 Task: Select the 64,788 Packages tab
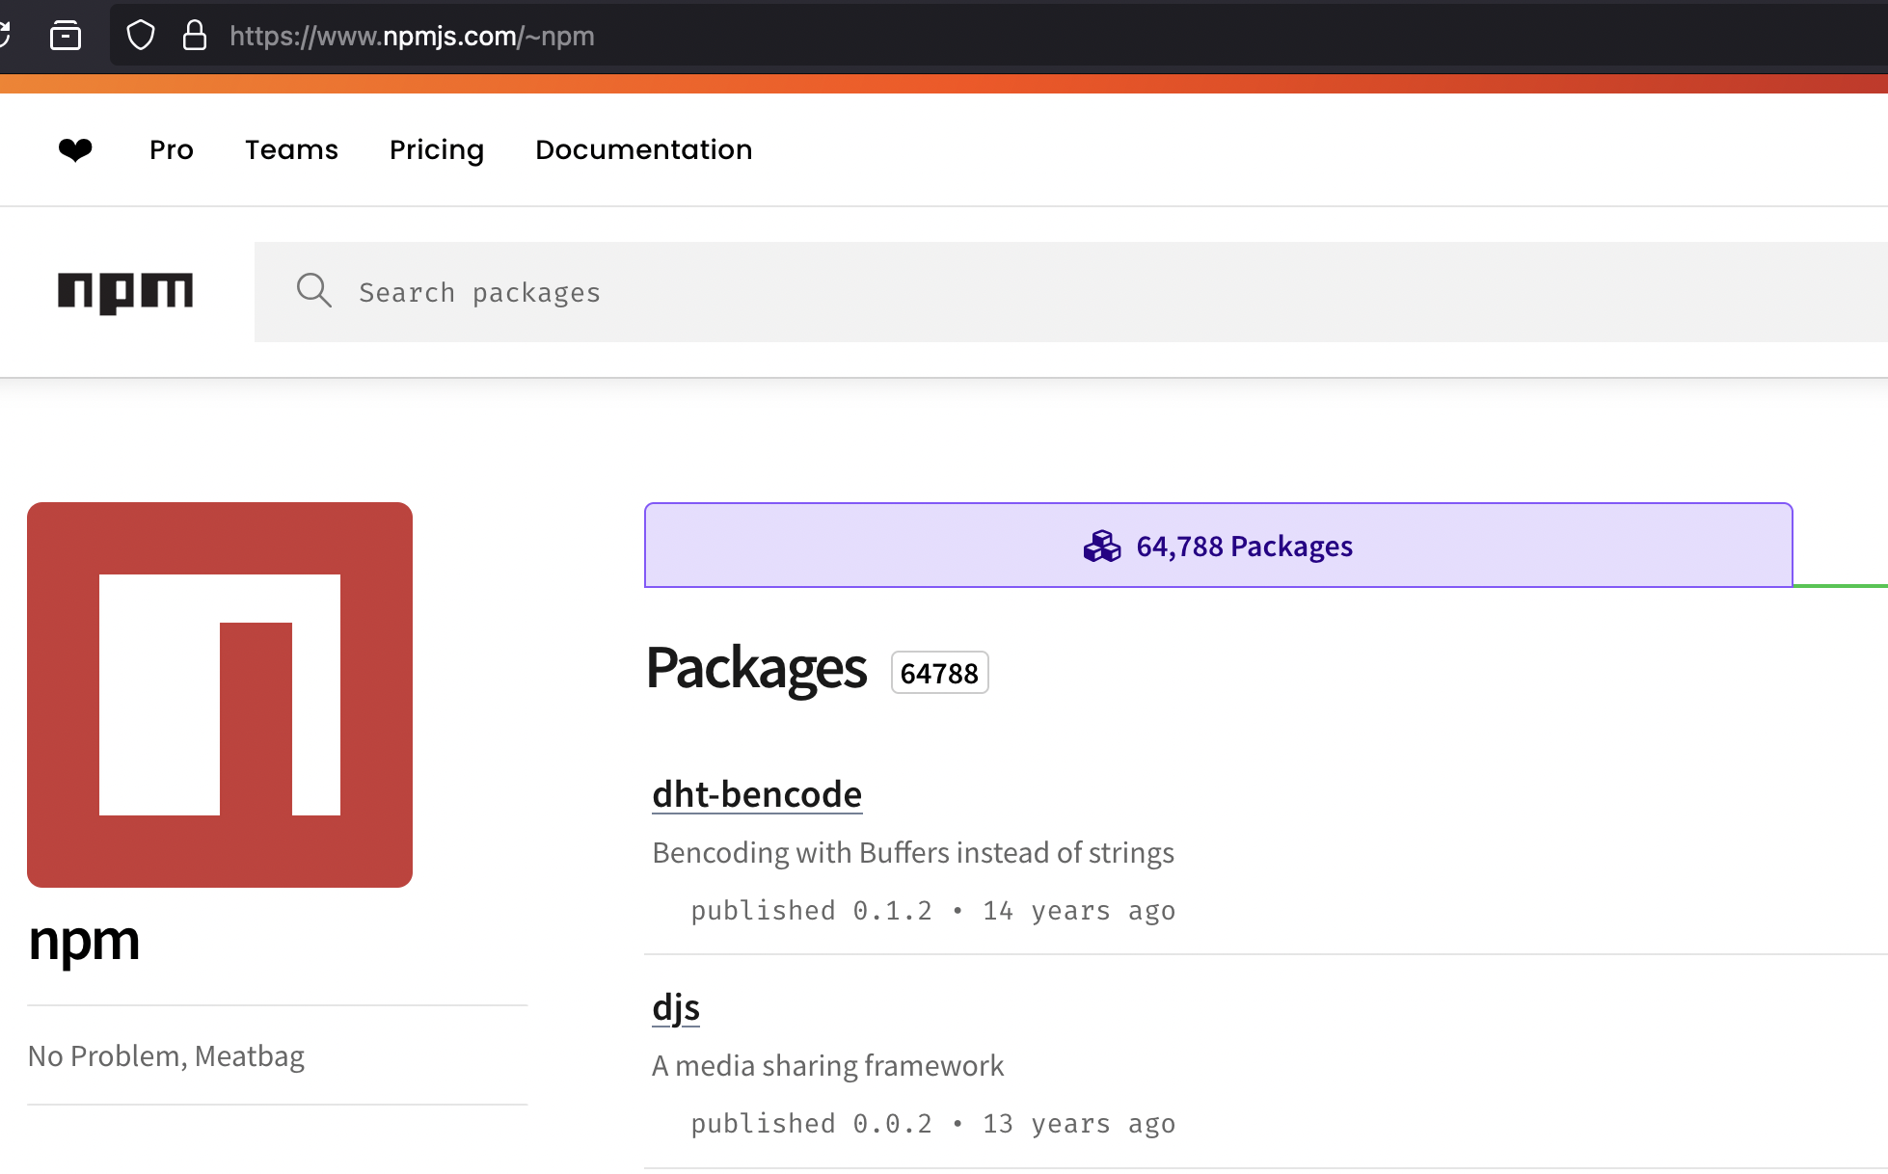[1219, 546]
